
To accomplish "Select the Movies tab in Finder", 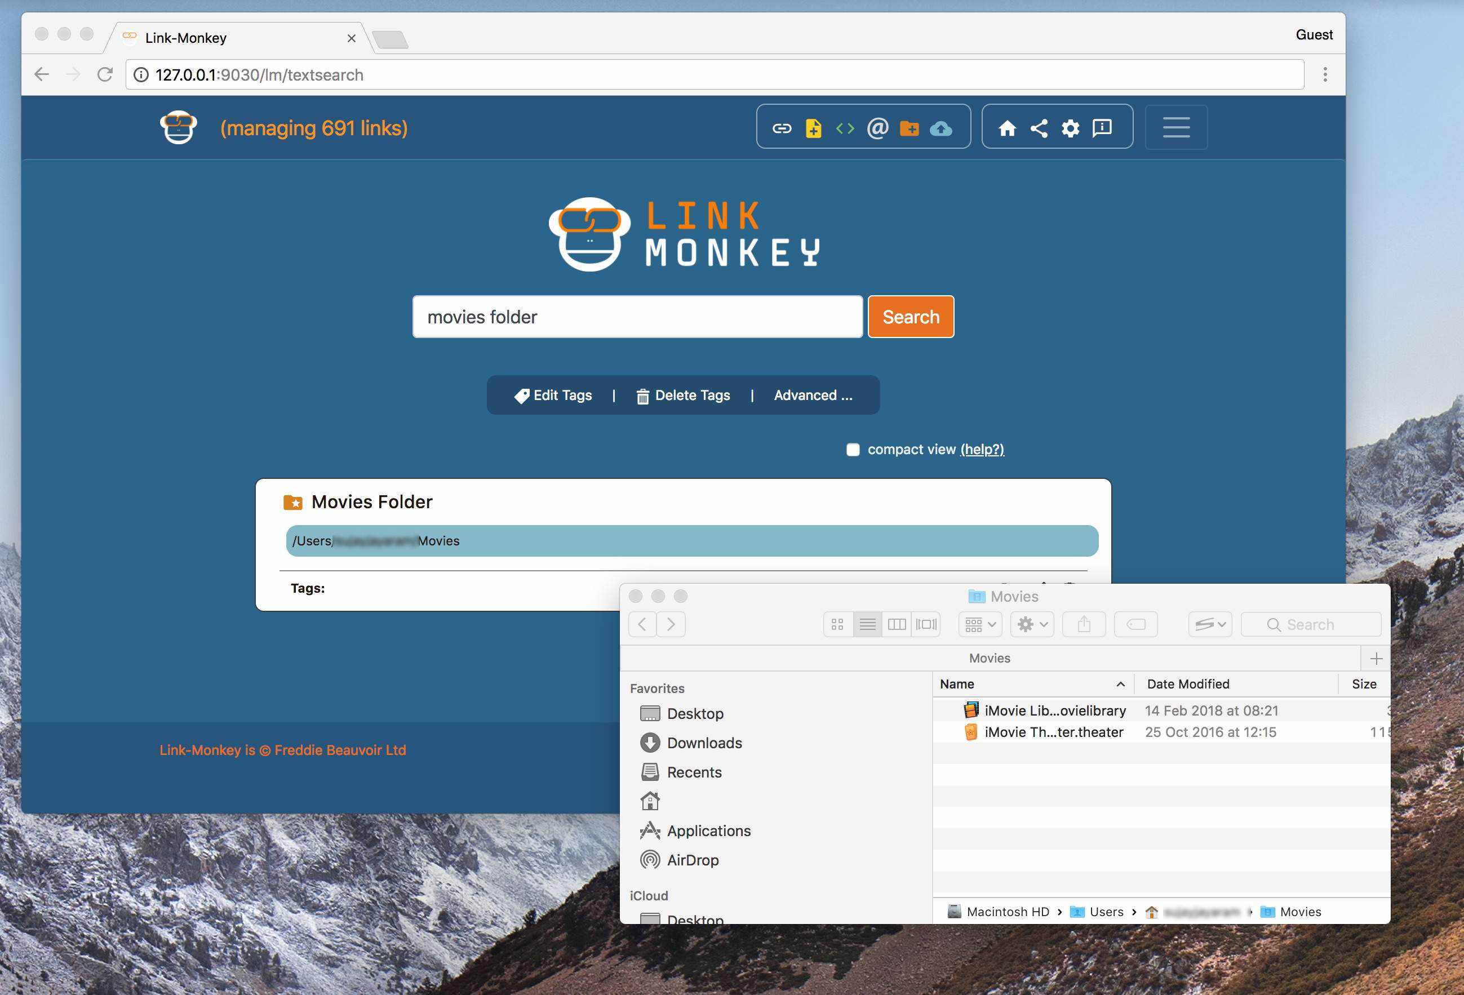I will (x=990, y=658).
